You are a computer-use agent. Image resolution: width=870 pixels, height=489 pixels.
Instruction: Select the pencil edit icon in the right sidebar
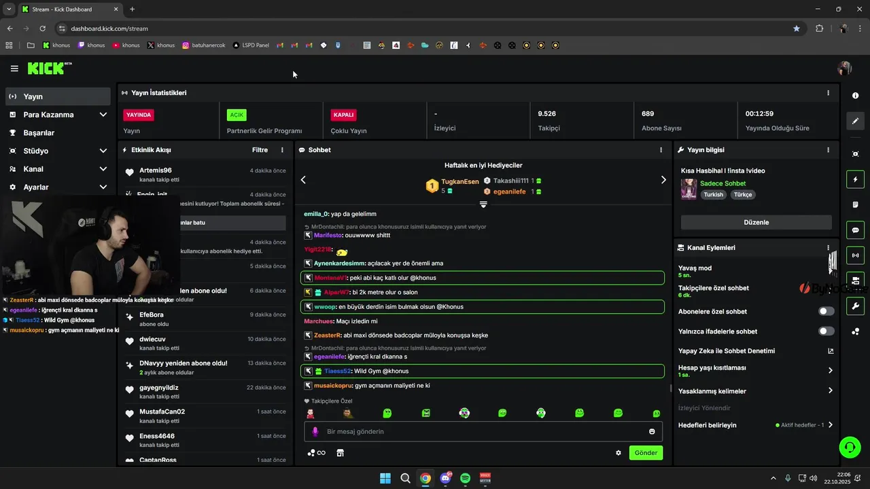855,121
